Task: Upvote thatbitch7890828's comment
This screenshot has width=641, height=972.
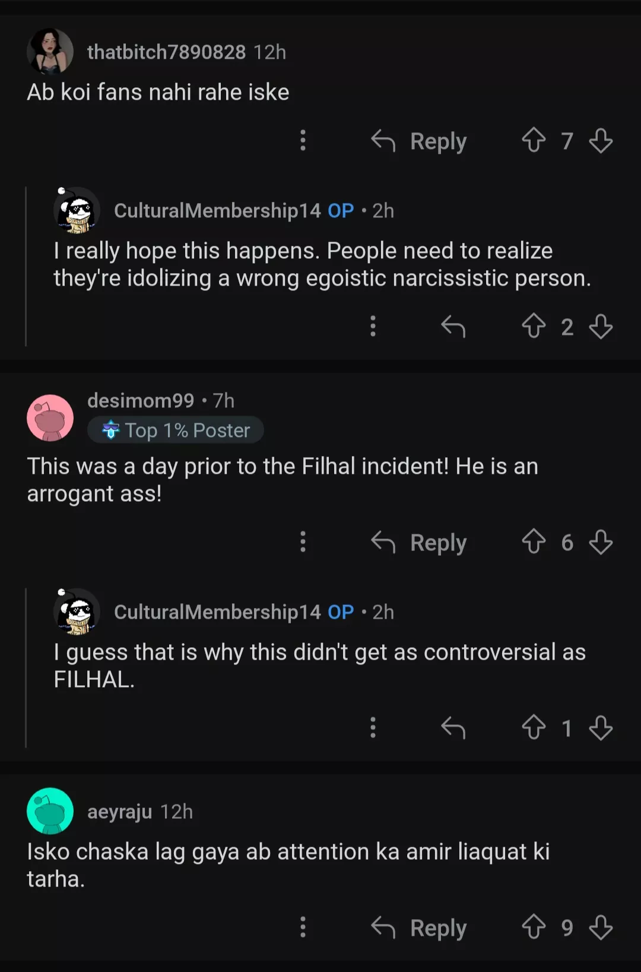Action: tap(534, 141)
